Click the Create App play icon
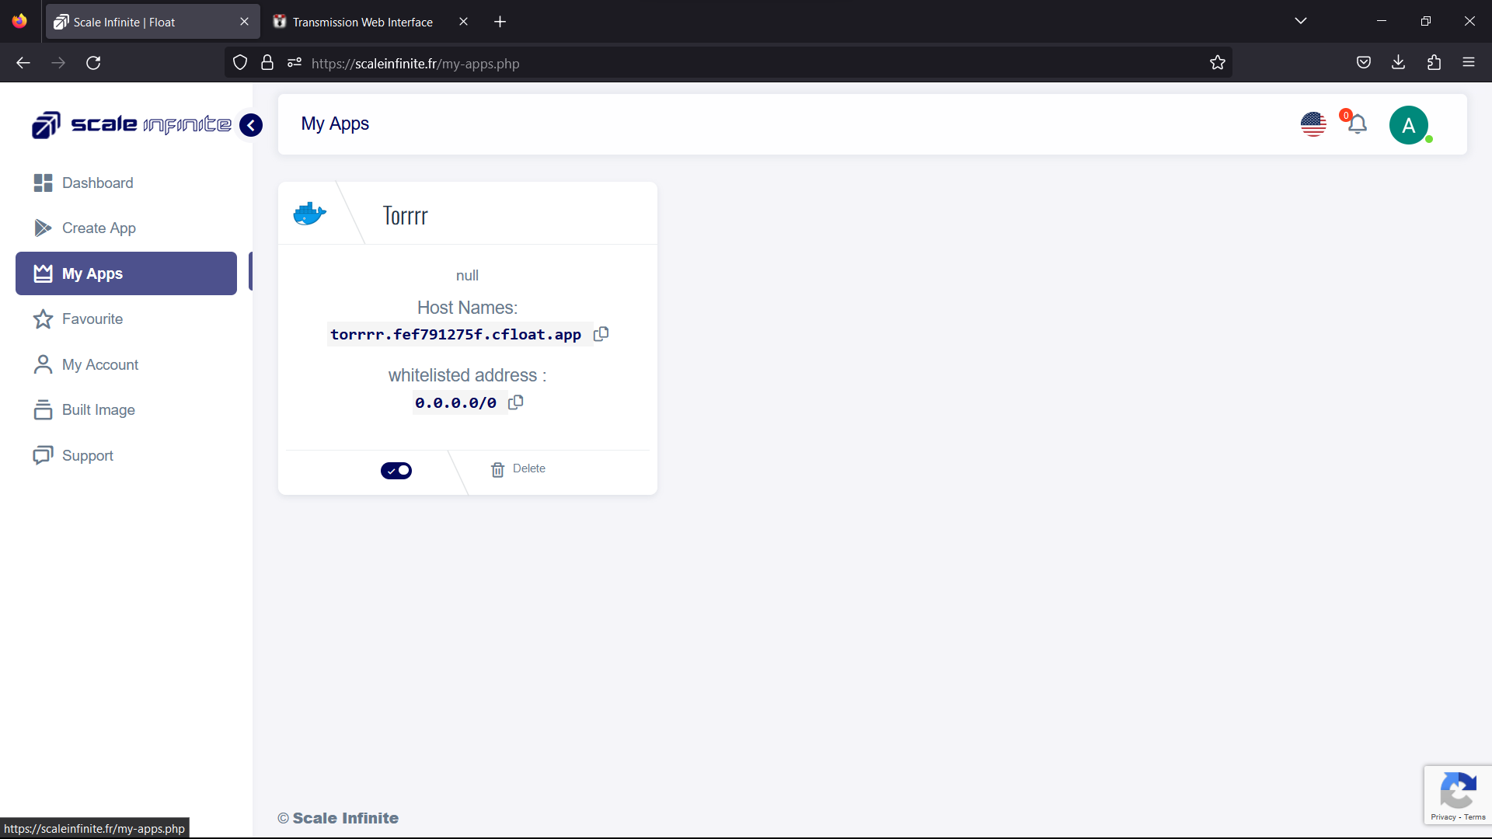1492x839 pixels. tap(43, 228)
